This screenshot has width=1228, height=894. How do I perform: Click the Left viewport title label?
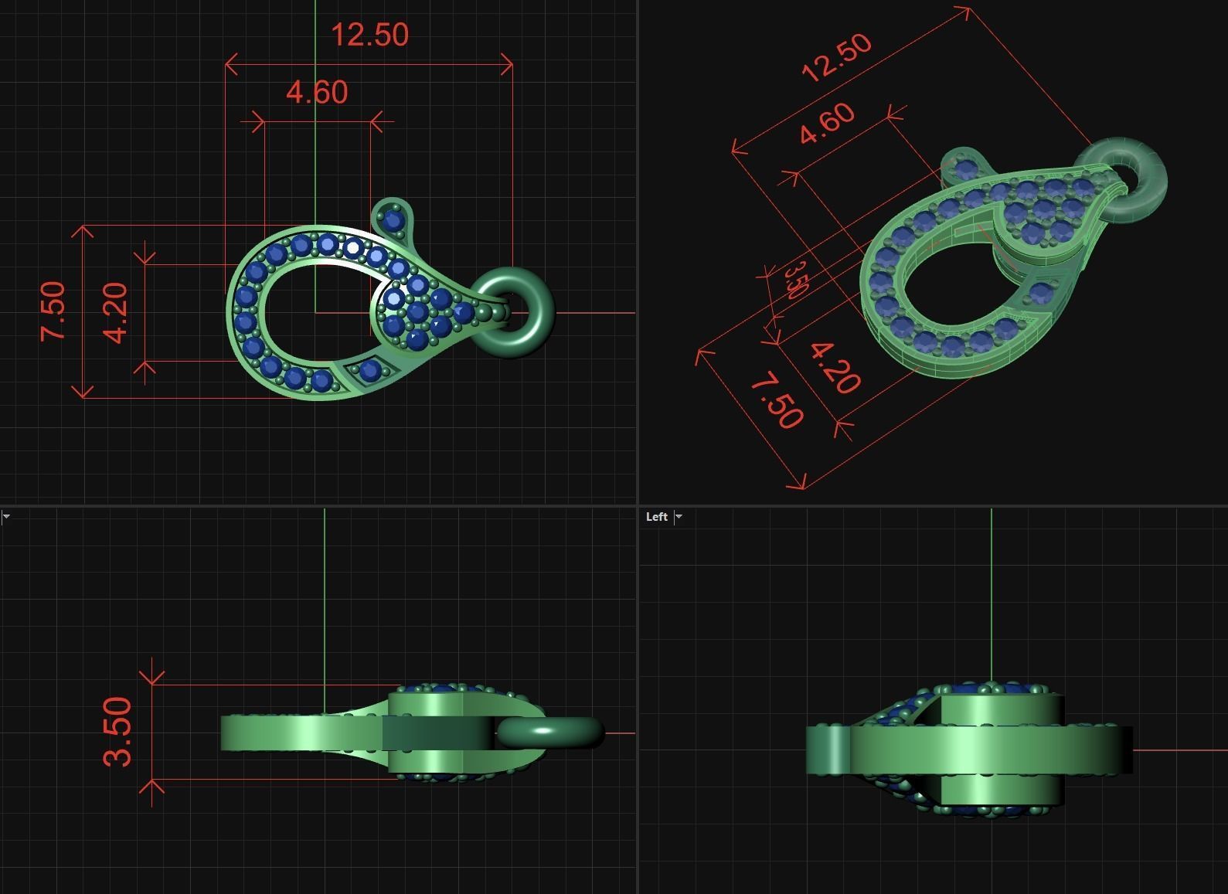(x=657, y=517)
